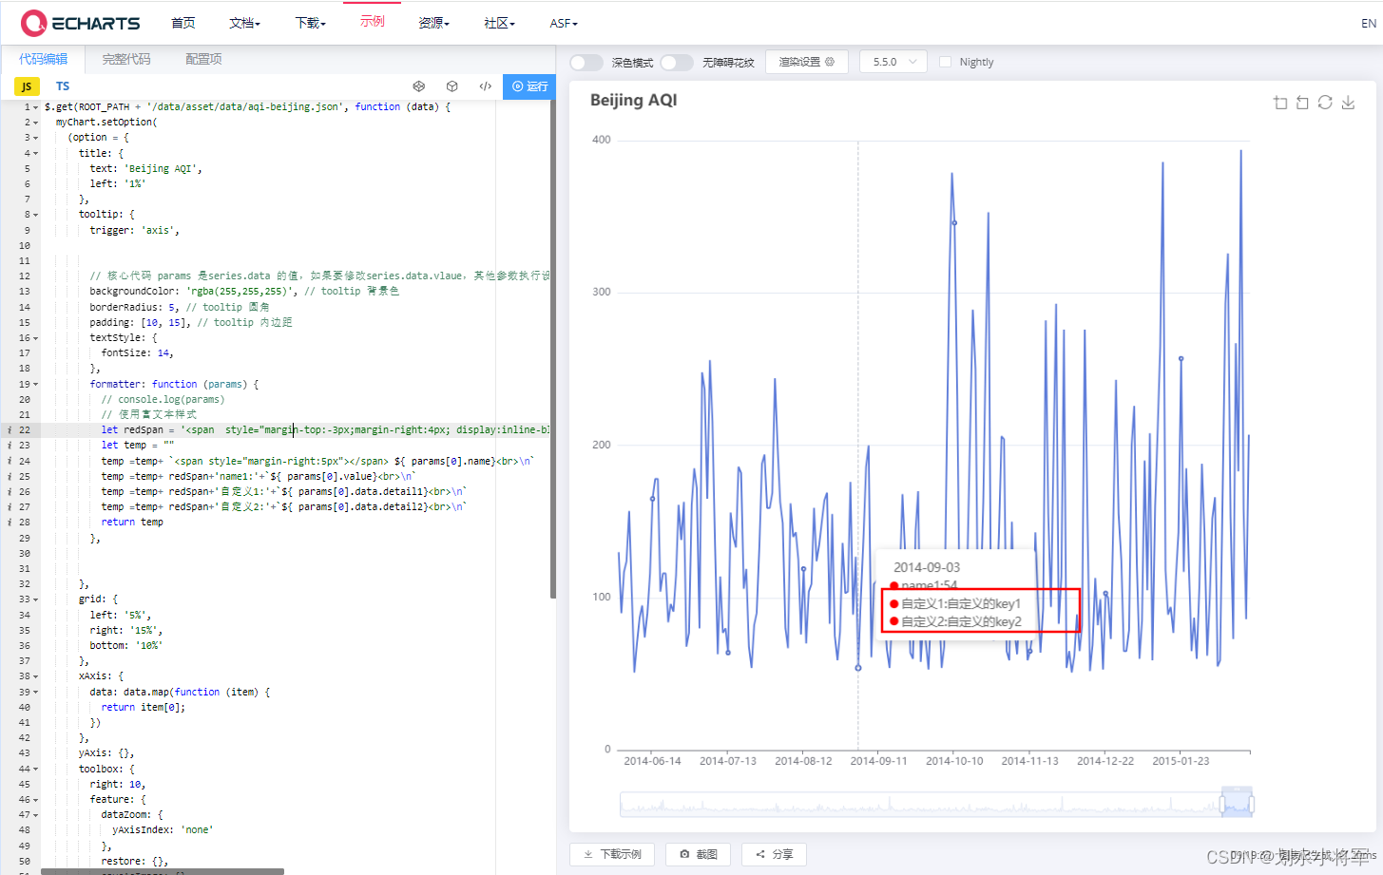Select 示例 in top navigation
The image size is (1383, 875).
373,22
